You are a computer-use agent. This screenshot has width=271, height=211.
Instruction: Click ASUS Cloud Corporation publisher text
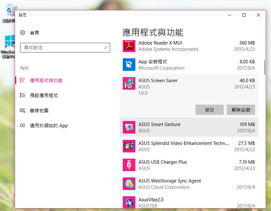[164, 187]
